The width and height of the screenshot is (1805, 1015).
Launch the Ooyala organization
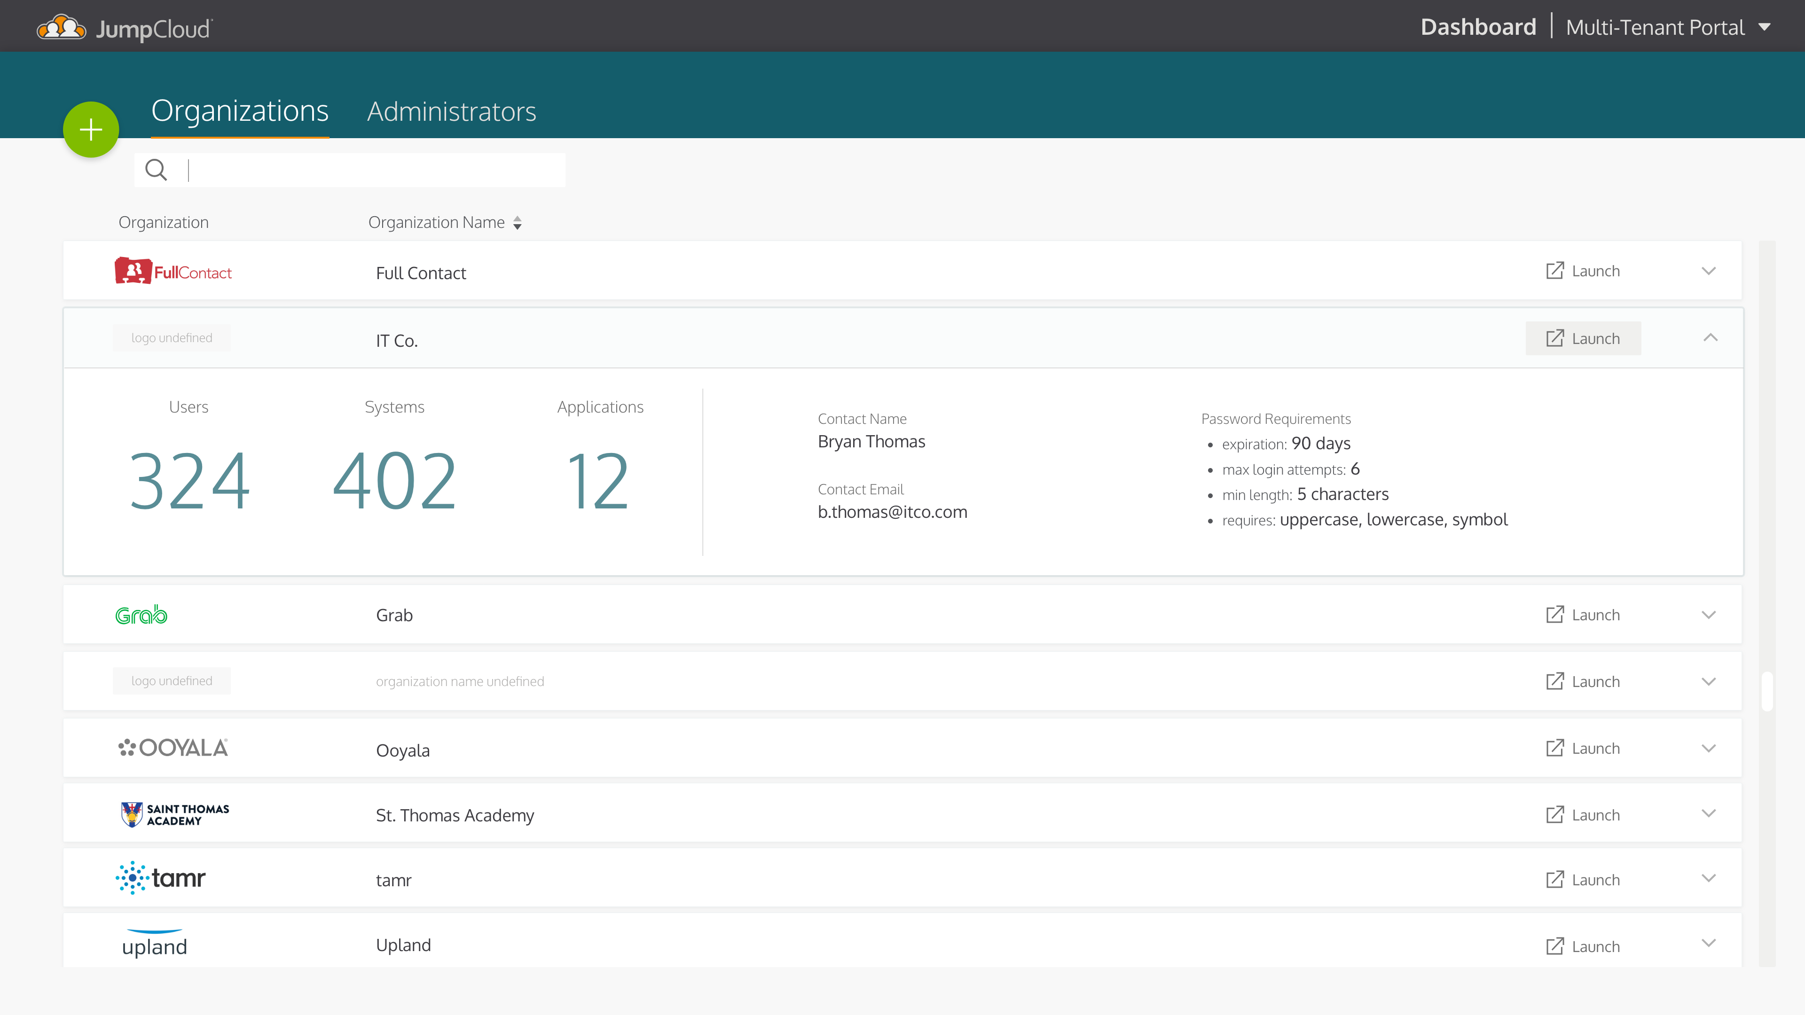[x=1583, y=748]
